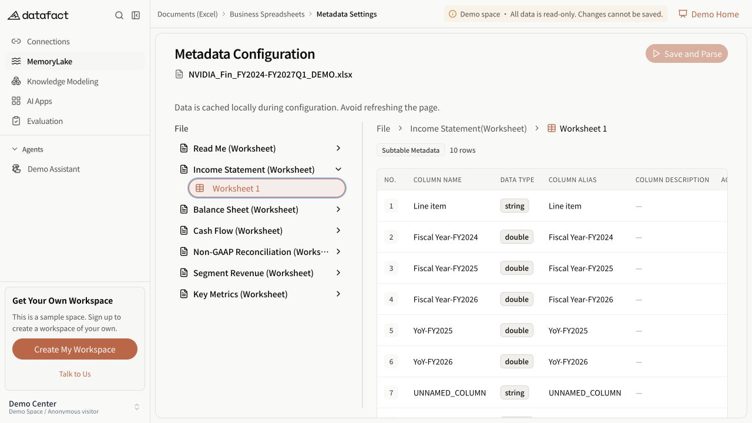Click the Connections link icon
This screenshot has width=752, height=423.
tap(16, 42)
